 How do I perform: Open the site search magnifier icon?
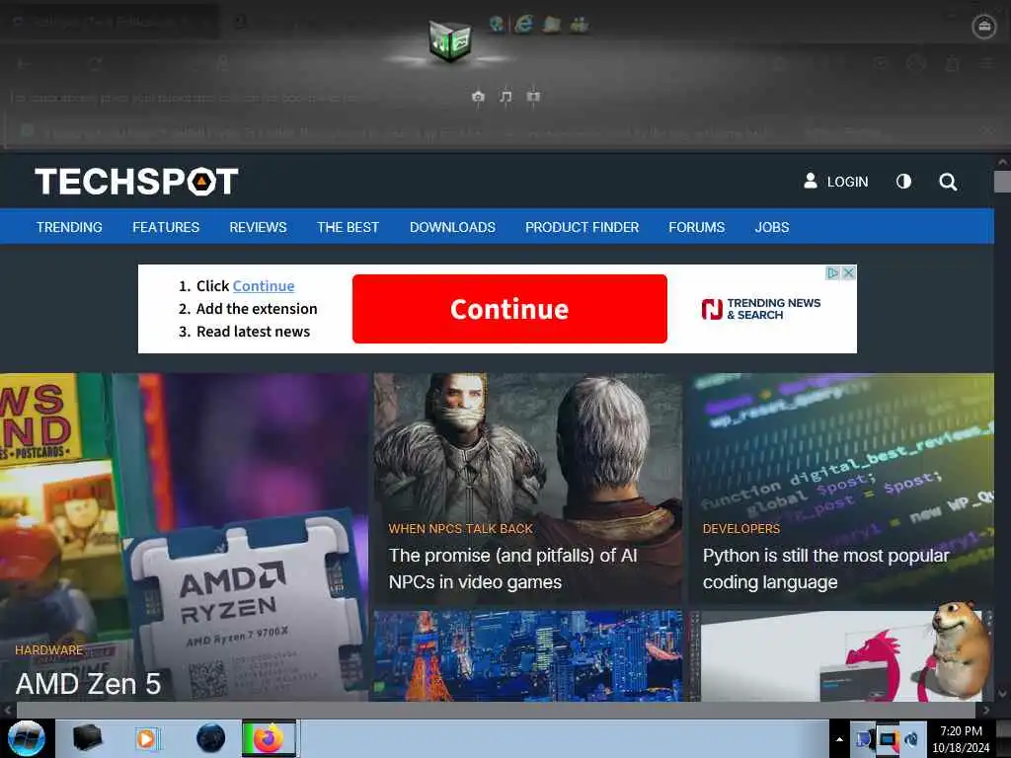click(x=948, y=182)
